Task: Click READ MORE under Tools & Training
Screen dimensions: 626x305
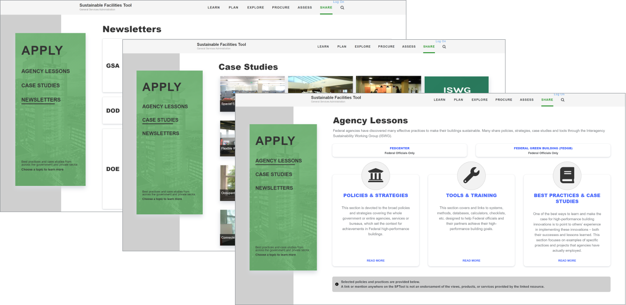Action: (x=471, y=261)
